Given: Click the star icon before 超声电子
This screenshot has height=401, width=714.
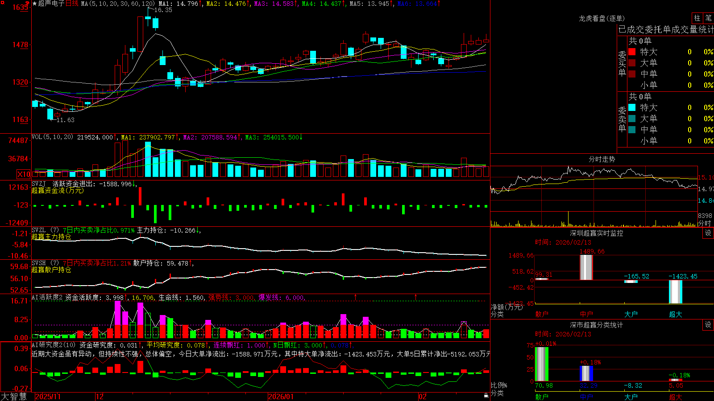Looking at the screenshot, I should click(35, 4).
